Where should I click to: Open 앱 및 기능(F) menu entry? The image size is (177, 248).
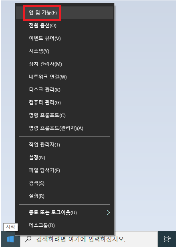(64, 13)
